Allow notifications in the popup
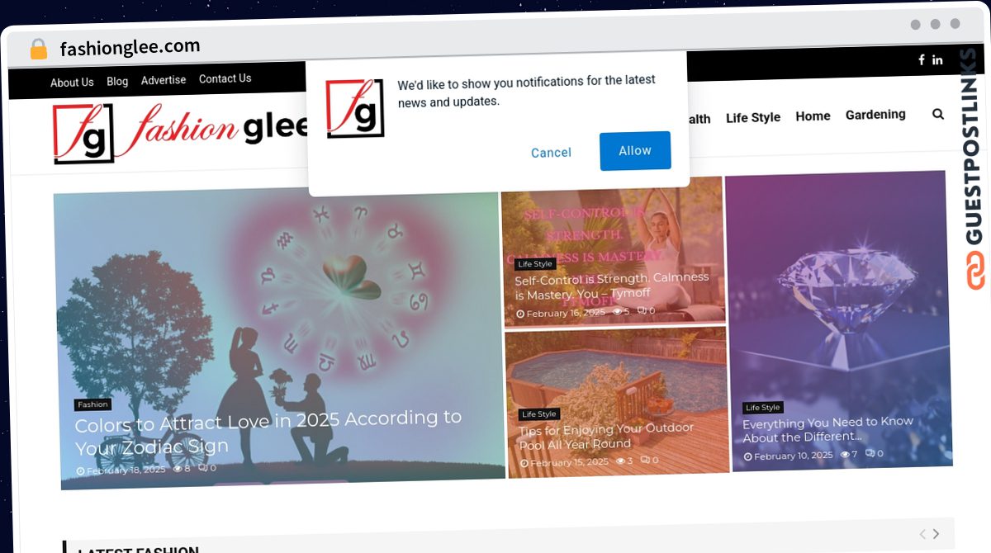The width and height of the screenshot is (991, 553). point(635,150)
